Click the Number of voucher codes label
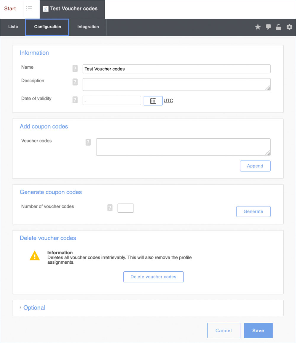296x343 pixels. tap(48, 206)
